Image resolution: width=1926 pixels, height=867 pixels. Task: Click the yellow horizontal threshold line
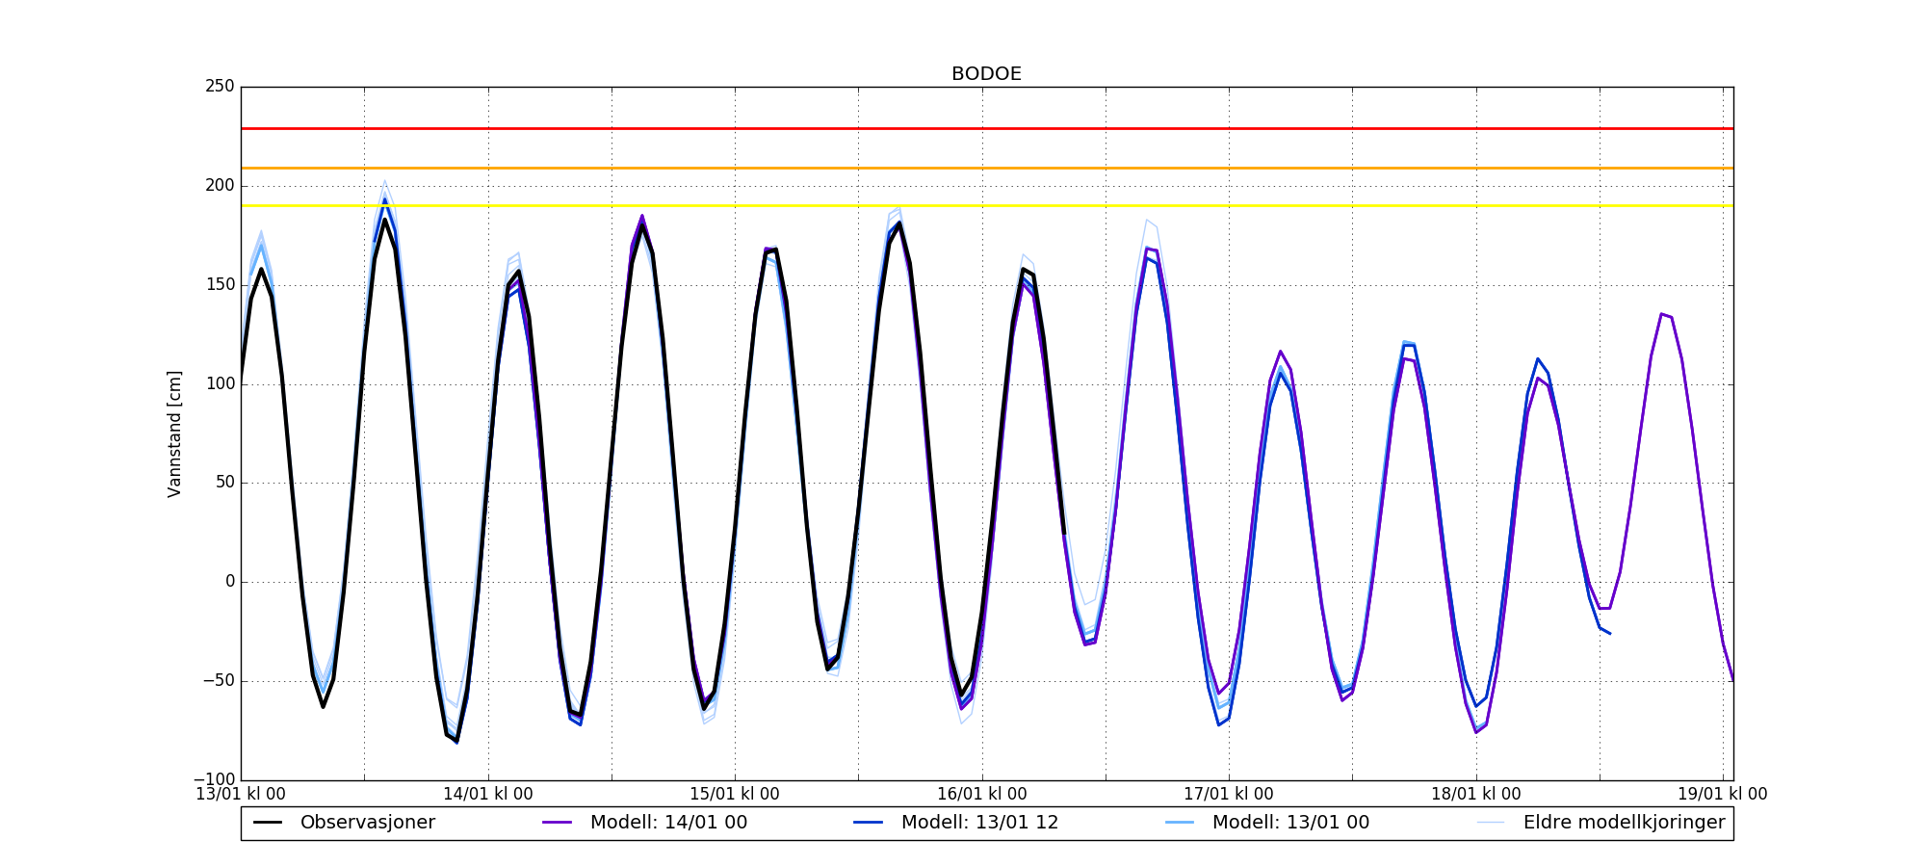tap(987, 205)
